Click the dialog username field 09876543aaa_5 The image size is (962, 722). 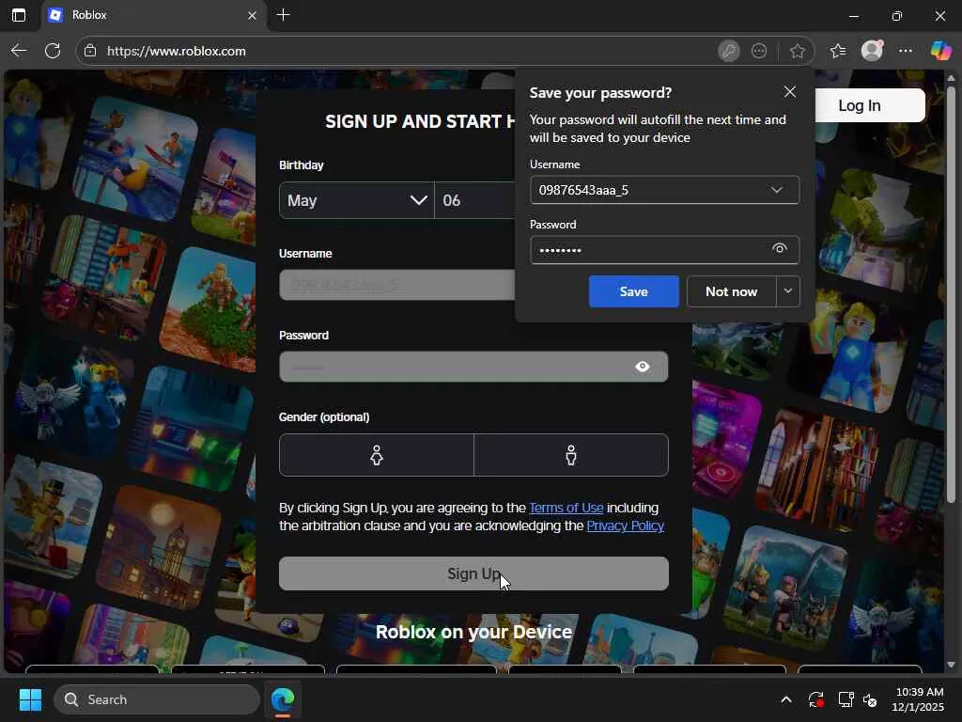pyautogui.click(x=664, y=190)
